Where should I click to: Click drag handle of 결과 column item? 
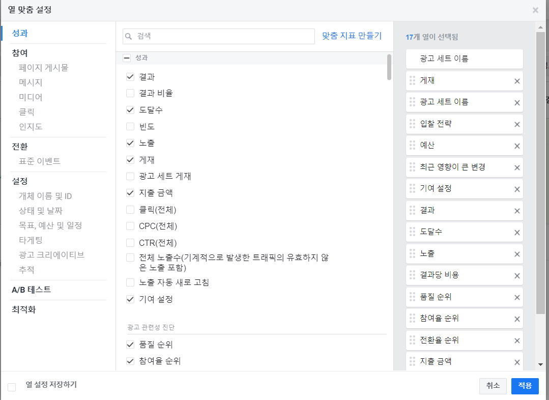(413, 210)
